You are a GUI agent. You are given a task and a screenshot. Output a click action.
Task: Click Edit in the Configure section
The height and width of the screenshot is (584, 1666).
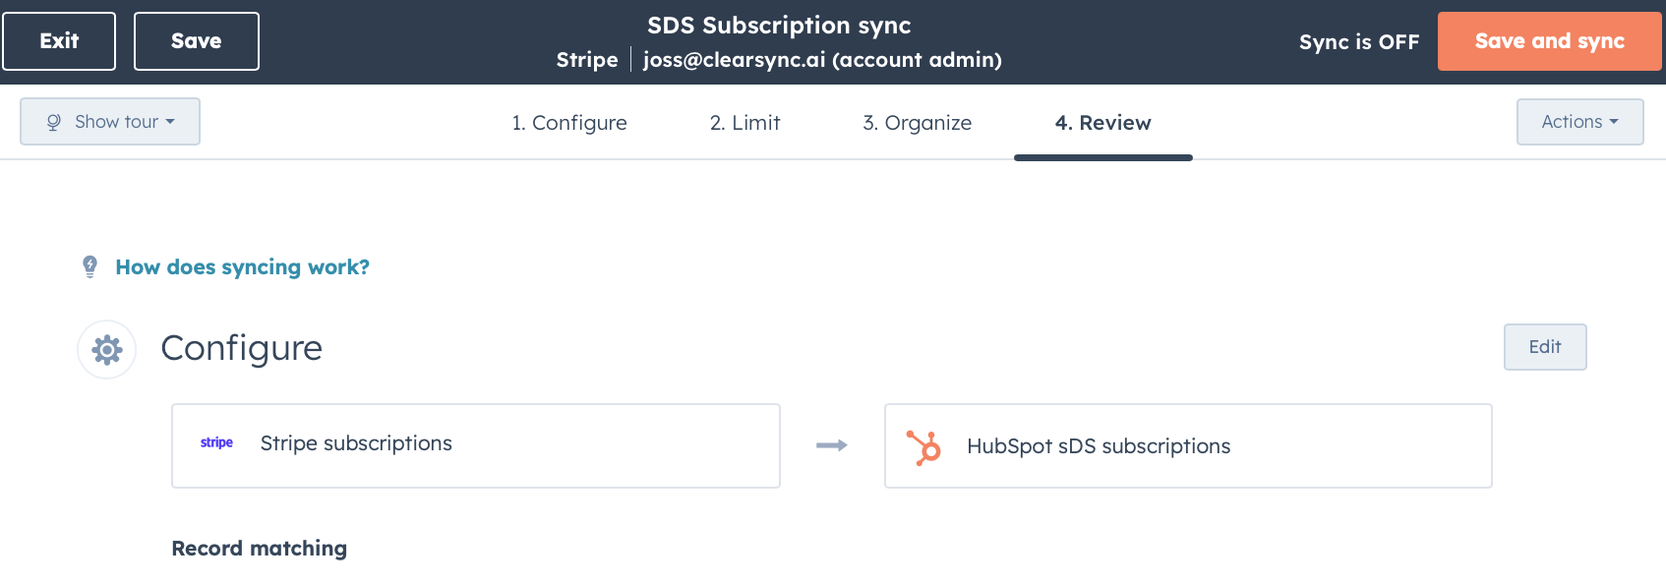tap(1544, 347)
